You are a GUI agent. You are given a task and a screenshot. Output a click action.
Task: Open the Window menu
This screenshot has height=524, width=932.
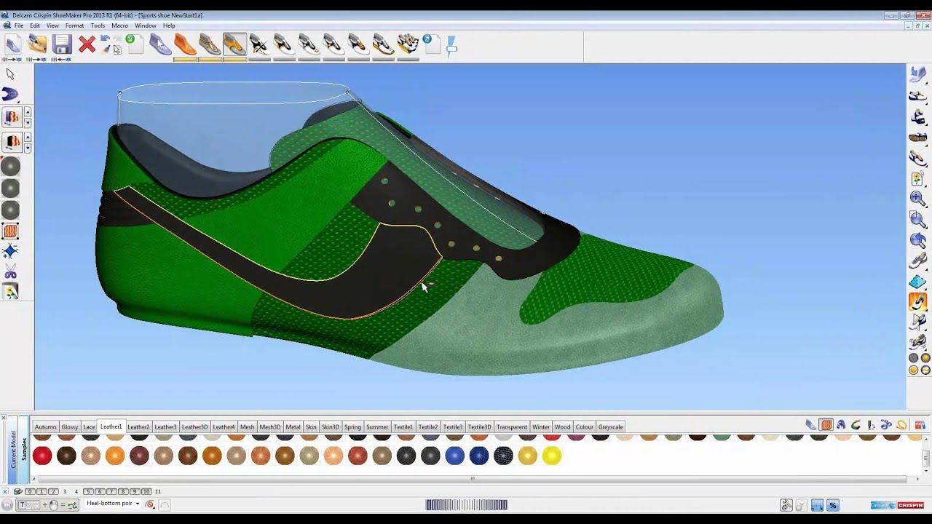(145, 25)
